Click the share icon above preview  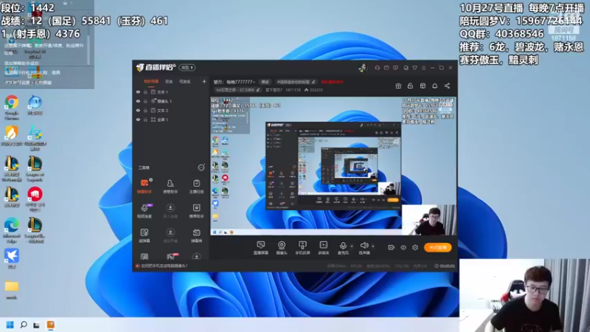(447, 86)
